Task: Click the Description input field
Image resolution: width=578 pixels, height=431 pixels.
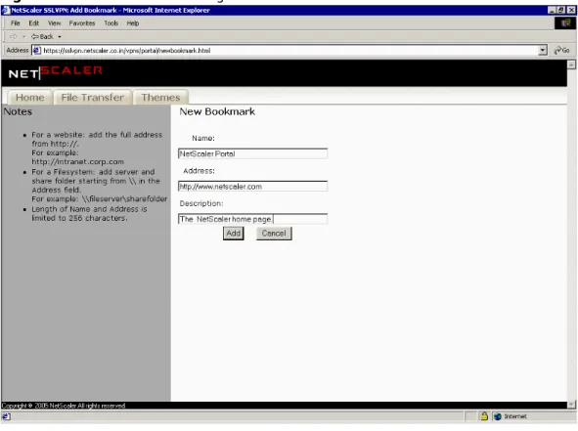Action: 252,219
